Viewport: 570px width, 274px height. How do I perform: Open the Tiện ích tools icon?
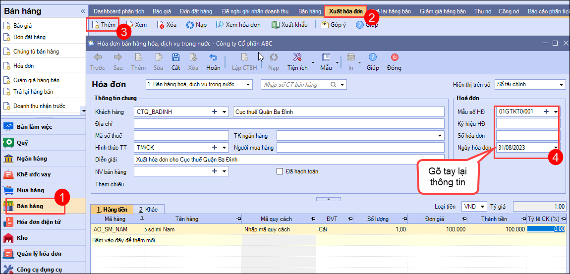tap(297, 57)
